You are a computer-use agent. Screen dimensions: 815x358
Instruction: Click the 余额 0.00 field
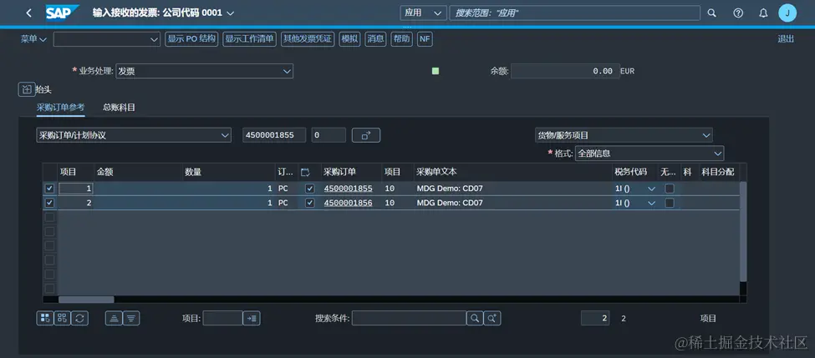[565, 71]
